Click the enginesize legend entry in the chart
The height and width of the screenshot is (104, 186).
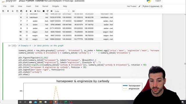coord(131,89)
